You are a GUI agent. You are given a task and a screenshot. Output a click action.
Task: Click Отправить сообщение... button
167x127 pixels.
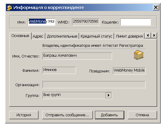(x=67, y=115)
